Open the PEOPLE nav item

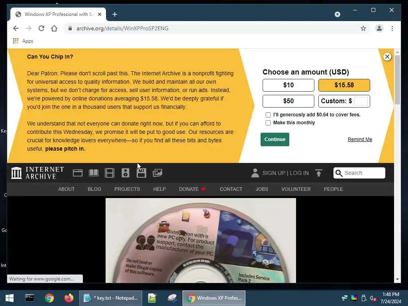333,189
